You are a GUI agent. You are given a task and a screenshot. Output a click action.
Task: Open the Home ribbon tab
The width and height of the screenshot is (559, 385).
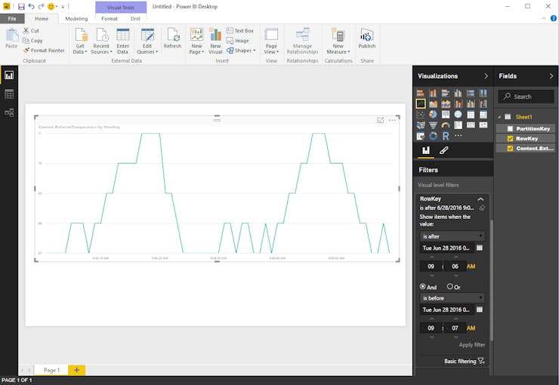click(42, 19)
